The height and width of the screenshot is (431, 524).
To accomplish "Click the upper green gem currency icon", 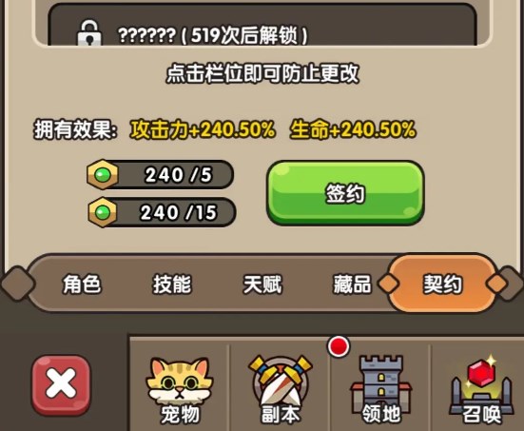I will (x=103, y=174).
